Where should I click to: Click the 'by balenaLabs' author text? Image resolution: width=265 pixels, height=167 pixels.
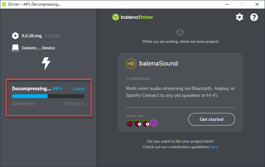138,78
